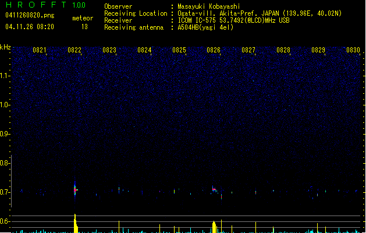Screen dimensions: 366x233
Task: Click the 'meteor' label
Action: (x=83, y=18)
